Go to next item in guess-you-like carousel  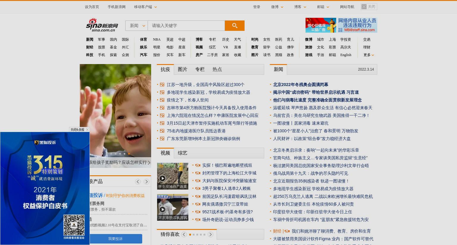(210, 235)
